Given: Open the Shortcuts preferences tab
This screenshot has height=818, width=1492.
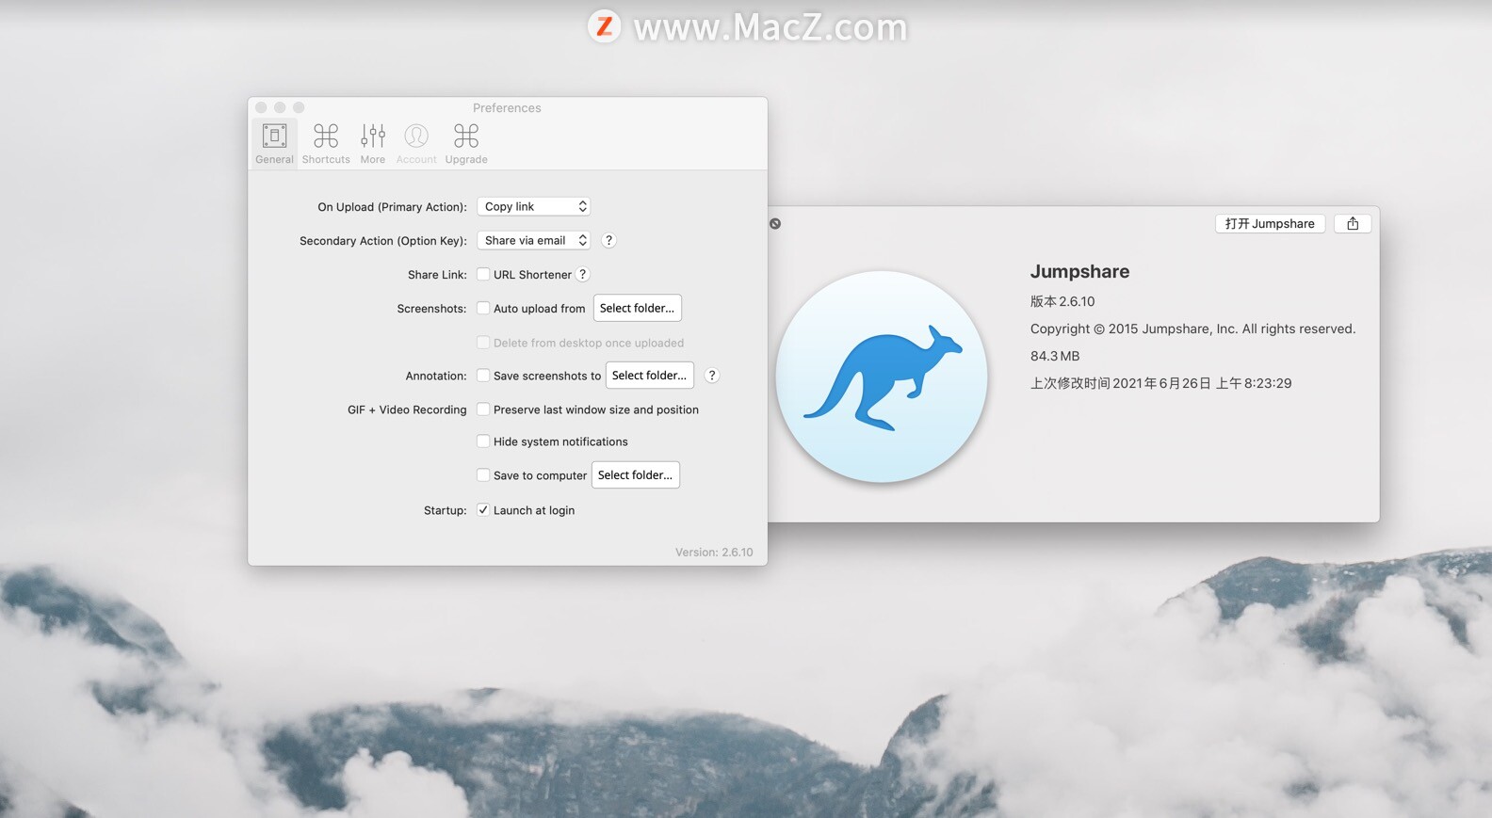Looking at the screenshot, I should (326, 143).
